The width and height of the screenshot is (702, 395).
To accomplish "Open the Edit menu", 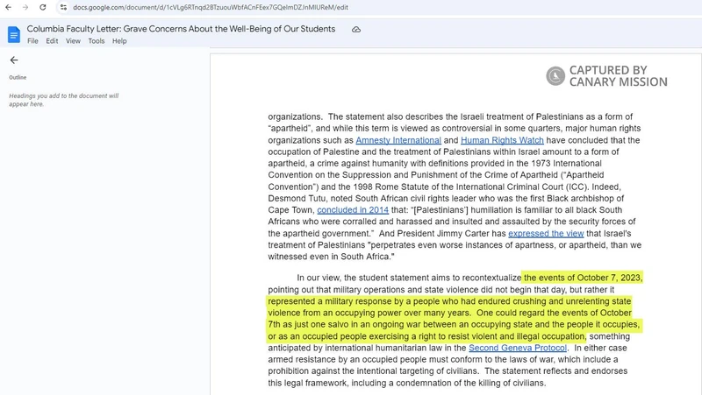I will coord(53,41).
